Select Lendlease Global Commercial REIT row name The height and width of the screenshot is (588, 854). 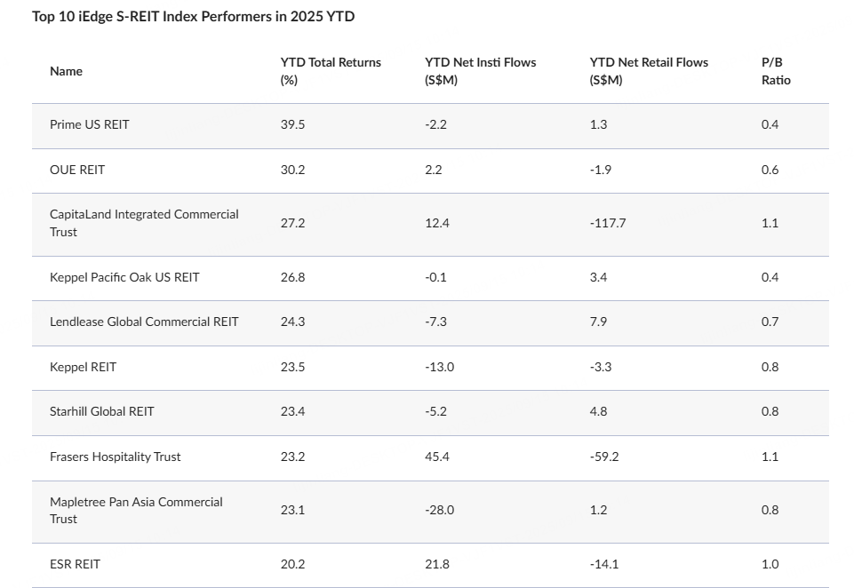pos(144,322)
